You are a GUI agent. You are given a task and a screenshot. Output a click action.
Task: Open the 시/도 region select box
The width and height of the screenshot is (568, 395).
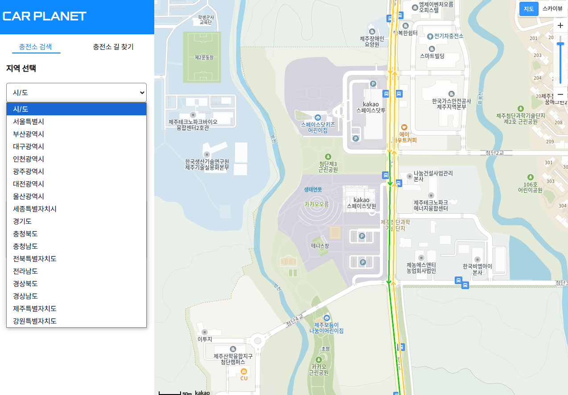76,93
